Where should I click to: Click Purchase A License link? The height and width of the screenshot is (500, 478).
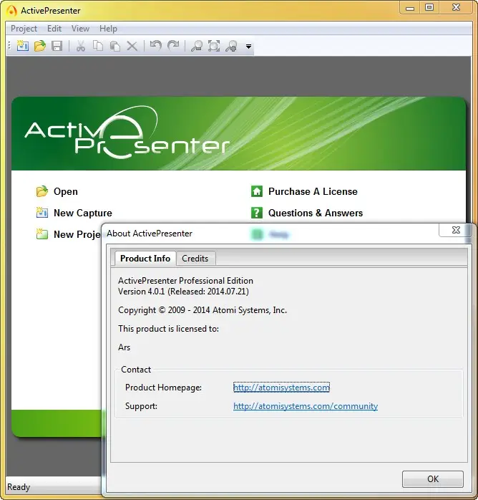(313, 192)
